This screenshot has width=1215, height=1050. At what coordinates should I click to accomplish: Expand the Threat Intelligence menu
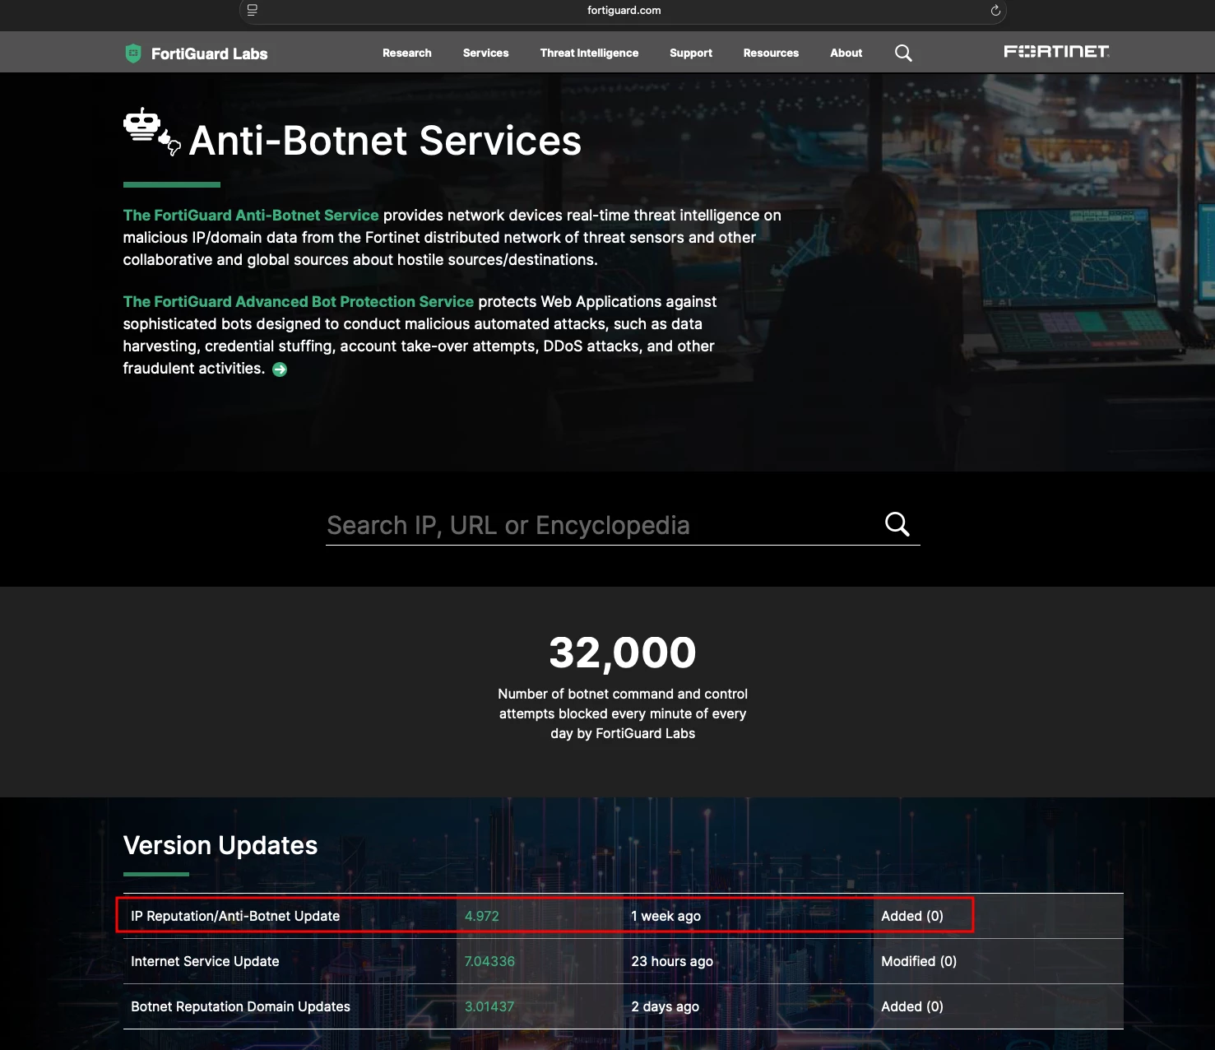[x=589, y=53]
